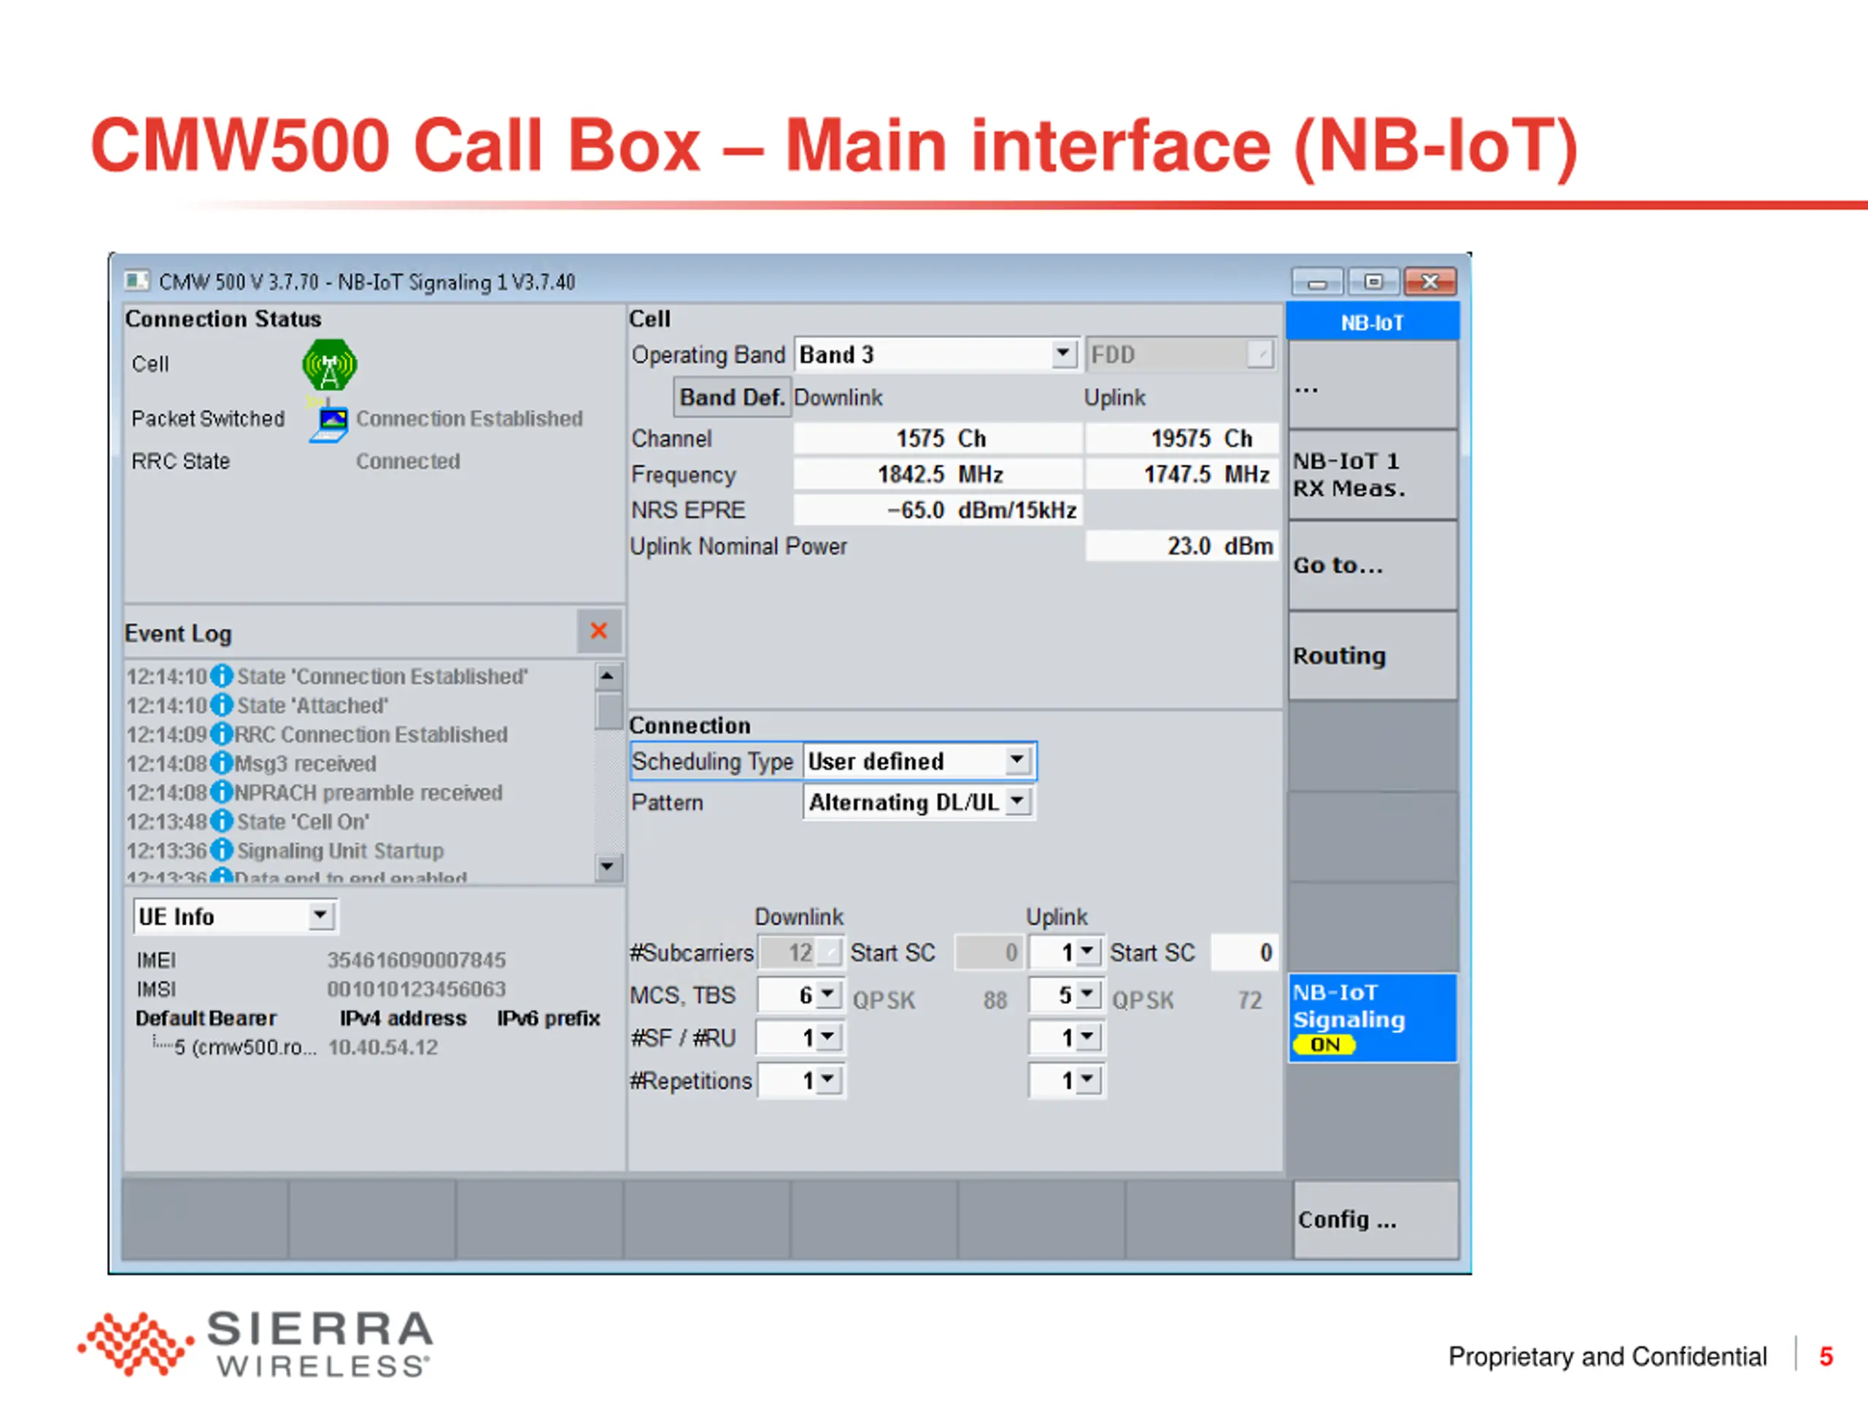Click the Downlink Start SC value field
The image size is (1868, 1401).
point(988,952)
